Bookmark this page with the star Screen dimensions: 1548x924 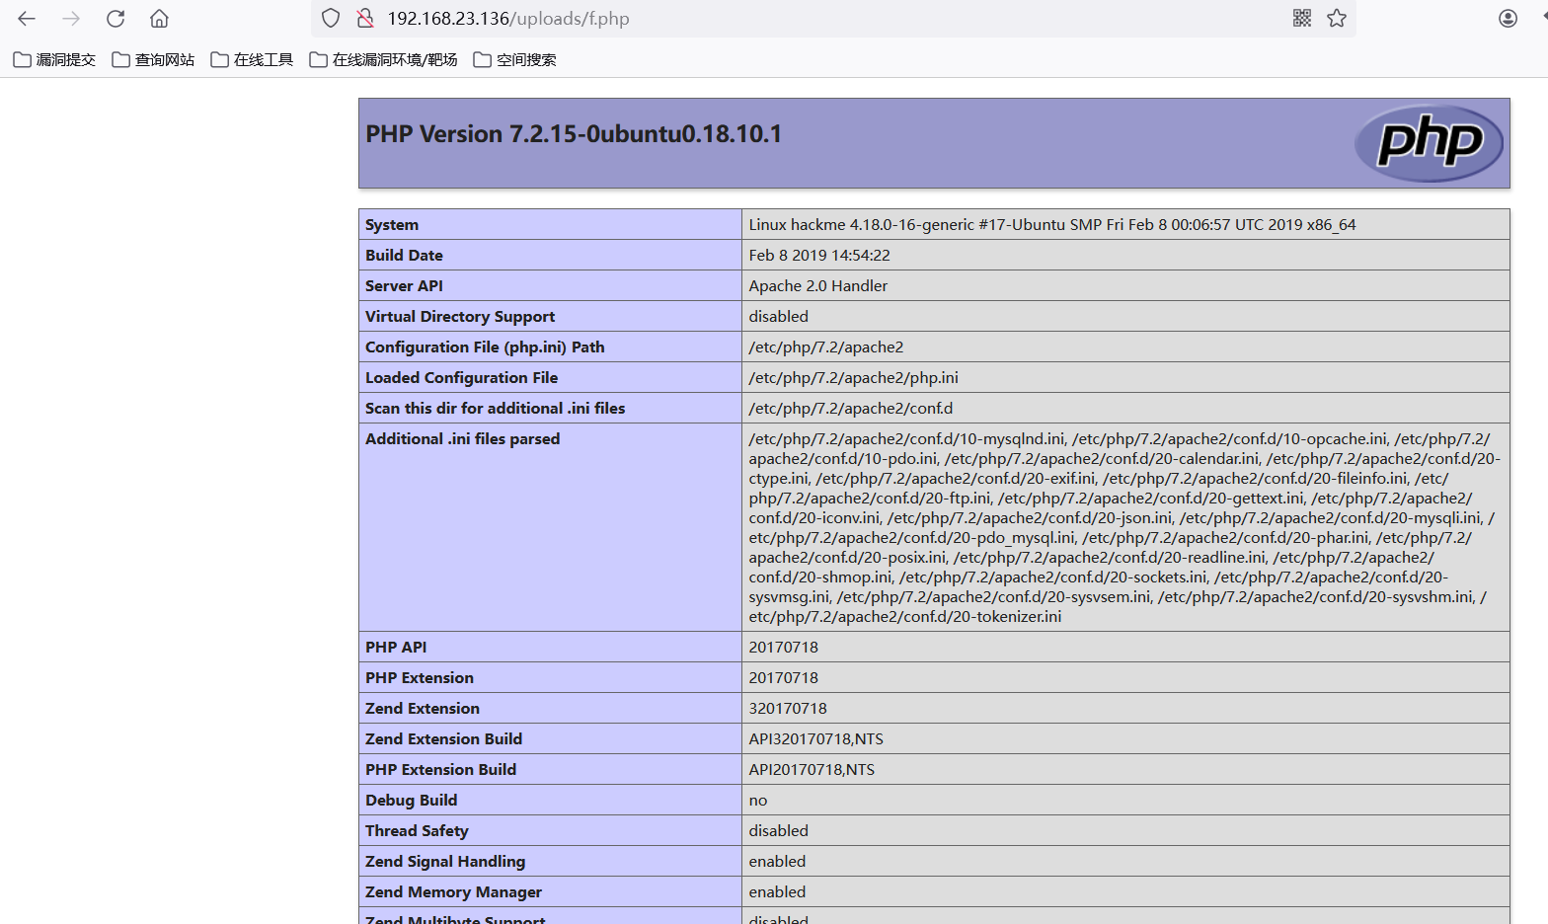pos(1337,18)
